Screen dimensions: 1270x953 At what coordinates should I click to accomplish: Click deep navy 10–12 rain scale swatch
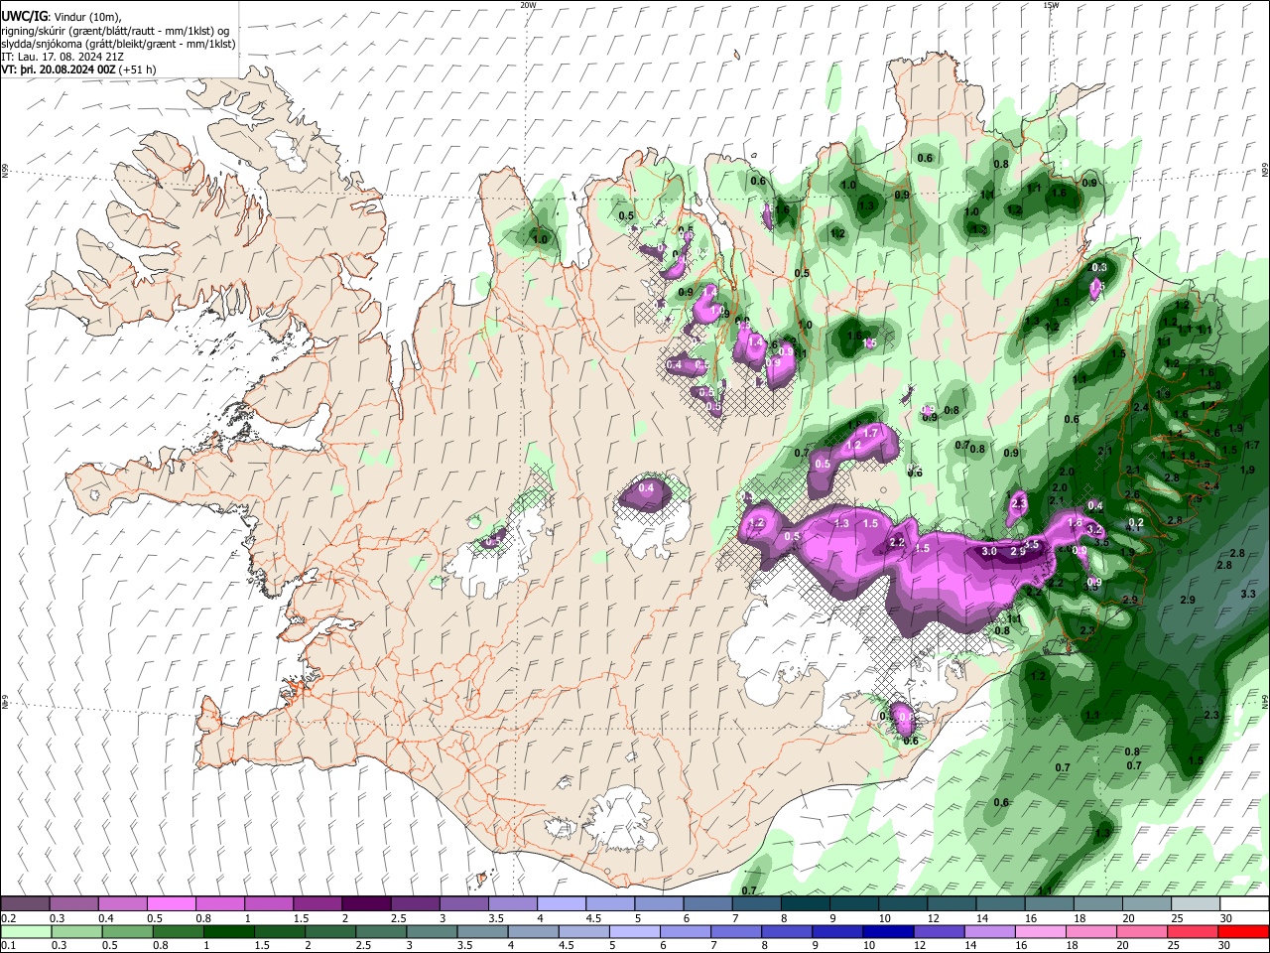pos(889,932)
